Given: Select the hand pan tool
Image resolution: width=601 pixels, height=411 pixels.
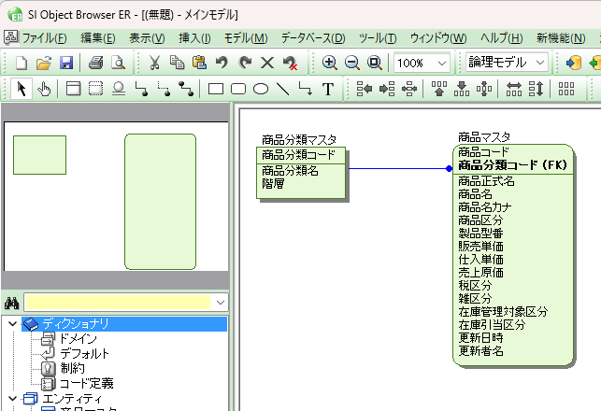Looking at the screenshot, I should click(44, 90).
